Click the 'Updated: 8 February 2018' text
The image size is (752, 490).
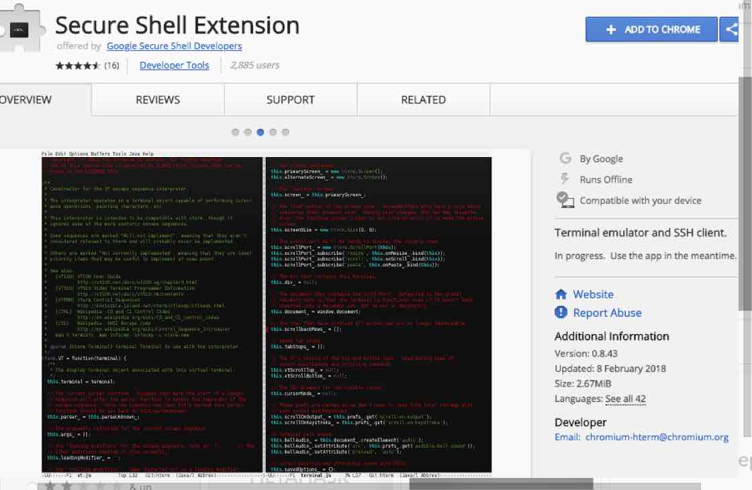[x=610, y=369]
